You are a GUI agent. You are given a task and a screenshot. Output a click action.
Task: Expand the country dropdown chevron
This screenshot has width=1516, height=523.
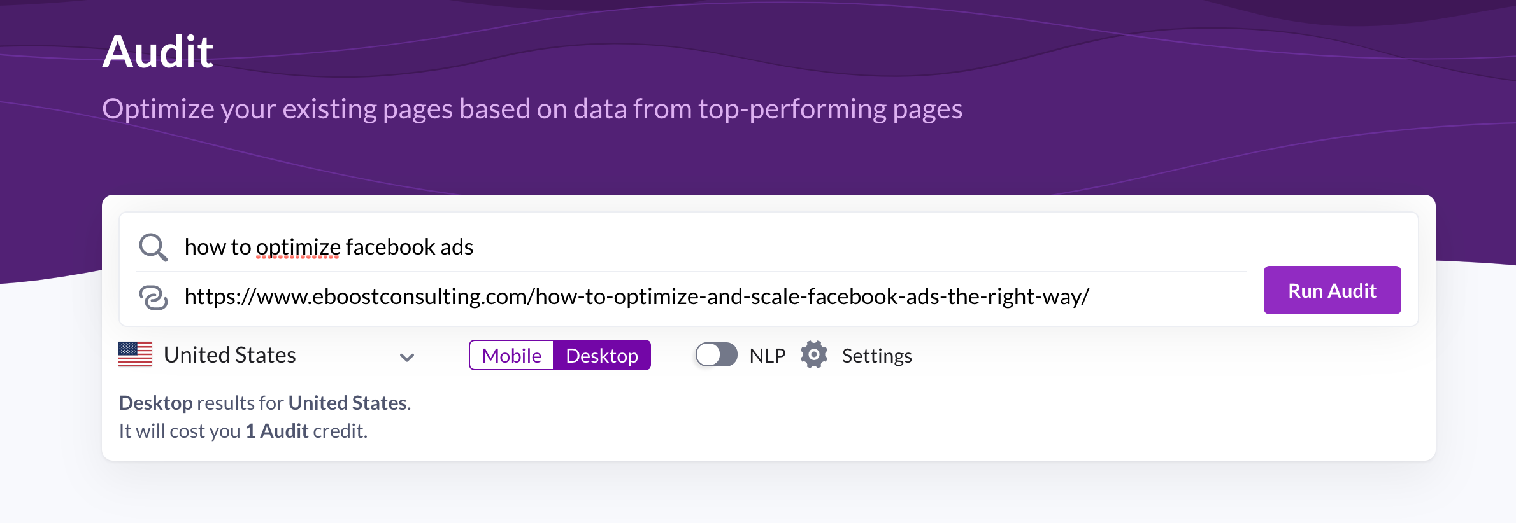pyautogui.click(x=408, y=358)
